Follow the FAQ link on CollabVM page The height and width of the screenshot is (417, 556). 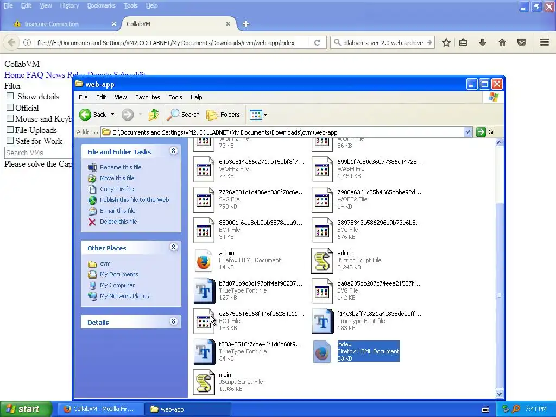[35, 75]
